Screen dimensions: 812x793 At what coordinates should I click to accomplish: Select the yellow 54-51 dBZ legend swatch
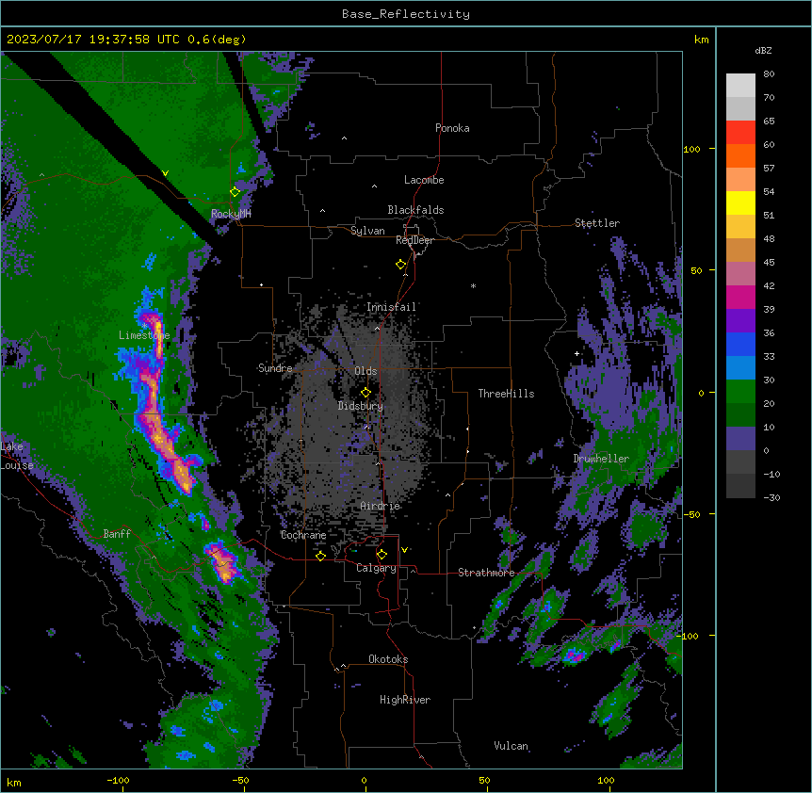(740, 202)
